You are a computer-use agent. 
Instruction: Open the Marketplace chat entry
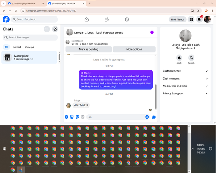point(29,58)
